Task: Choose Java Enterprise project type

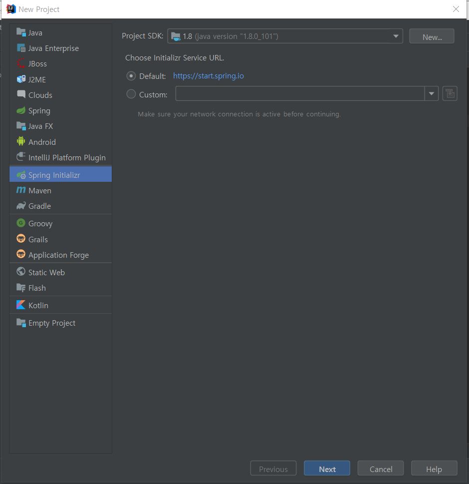Action: tap(61, 48)
